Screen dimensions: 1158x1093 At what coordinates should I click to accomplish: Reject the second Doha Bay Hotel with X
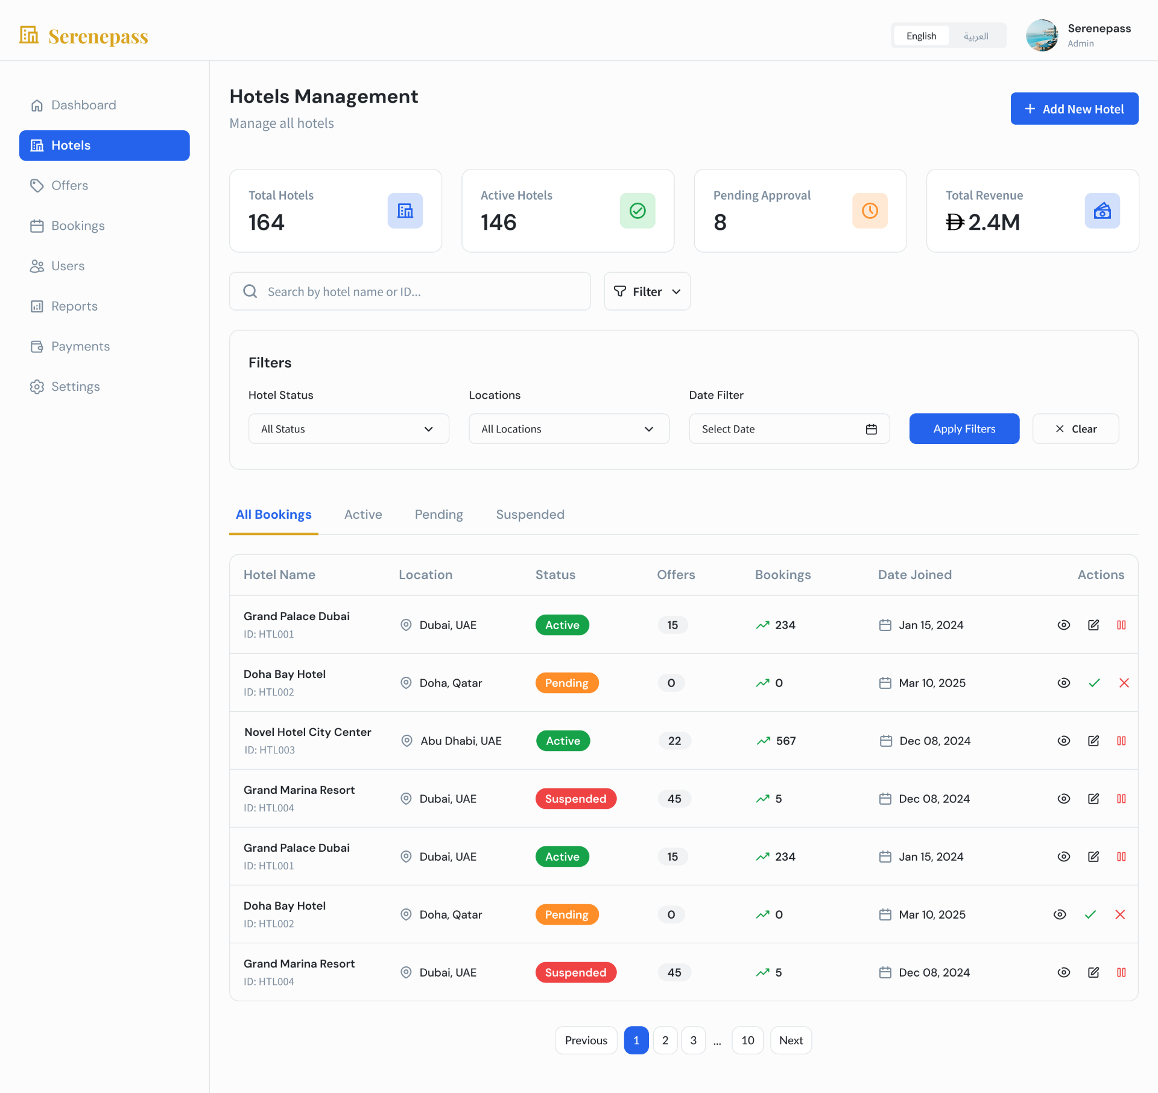1120,914
